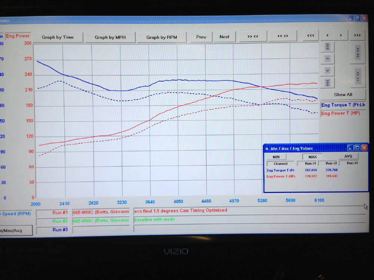Toggle the Eng Power T (HP) channel
The image size is (374, 280).
click(343, 113)
